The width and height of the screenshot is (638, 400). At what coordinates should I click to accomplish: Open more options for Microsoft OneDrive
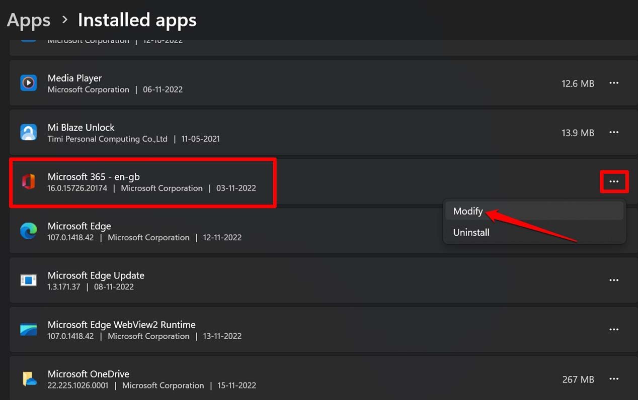tap(614, 379)
